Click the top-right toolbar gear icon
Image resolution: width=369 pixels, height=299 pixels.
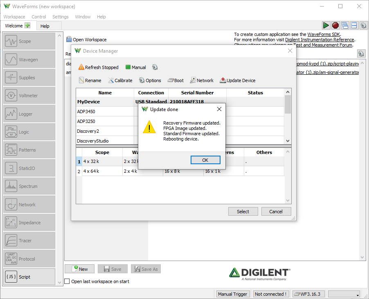[x=363, y=25]
